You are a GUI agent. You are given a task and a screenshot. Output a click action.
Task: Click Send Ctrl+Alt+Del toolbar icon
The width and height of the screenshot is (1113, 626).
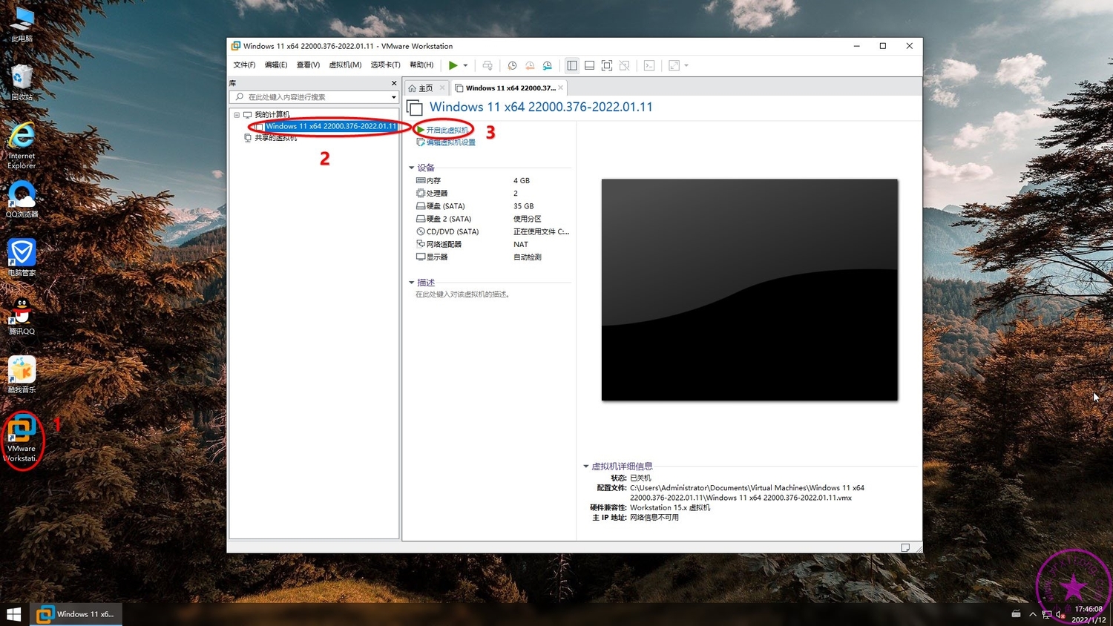tap(487, 65)
